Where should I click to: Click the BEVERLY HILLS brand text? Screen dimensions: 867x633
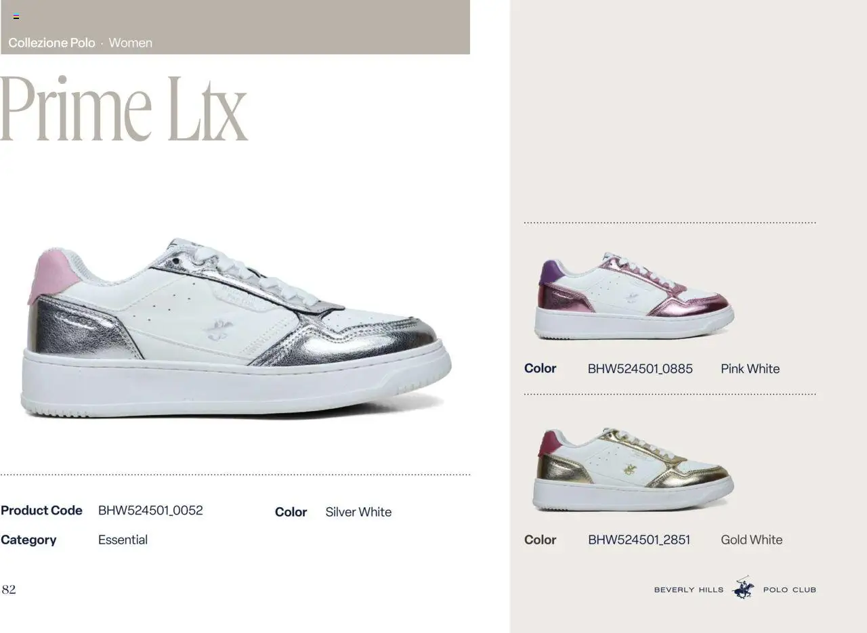tap(688, 590)
